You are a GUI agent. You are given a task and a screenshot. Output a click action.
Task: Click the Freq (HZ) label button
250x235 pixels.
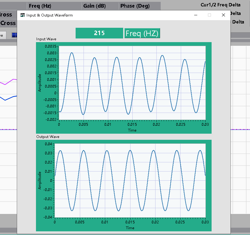[x=142, y=33]
